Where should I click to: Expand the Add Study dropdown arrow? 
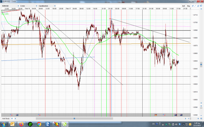[12, 119]
